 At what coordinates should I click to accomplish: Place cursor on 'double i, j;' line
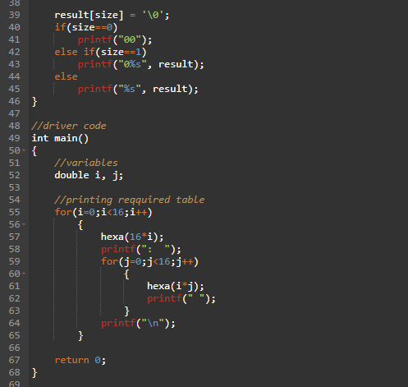[x=89, y=175]
